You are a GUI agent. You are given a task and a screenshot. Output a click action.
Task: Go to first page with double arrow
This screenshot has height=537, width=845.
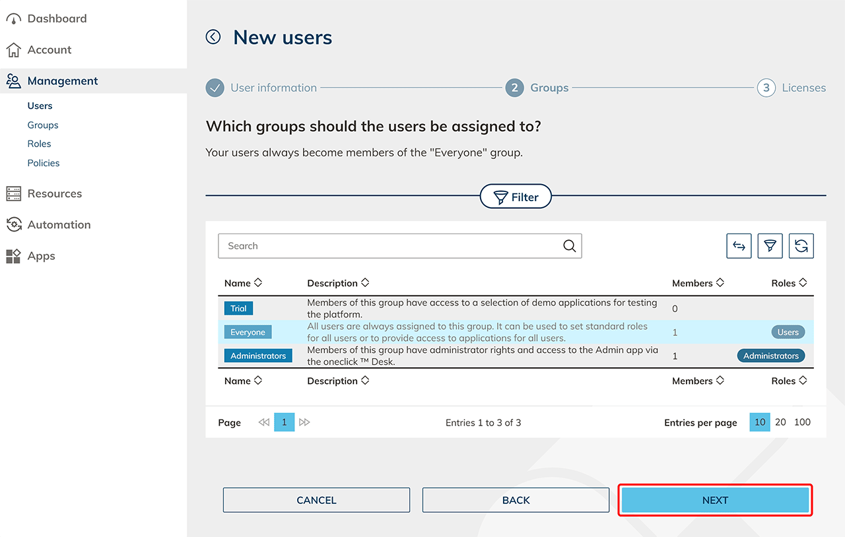[264, 422]
